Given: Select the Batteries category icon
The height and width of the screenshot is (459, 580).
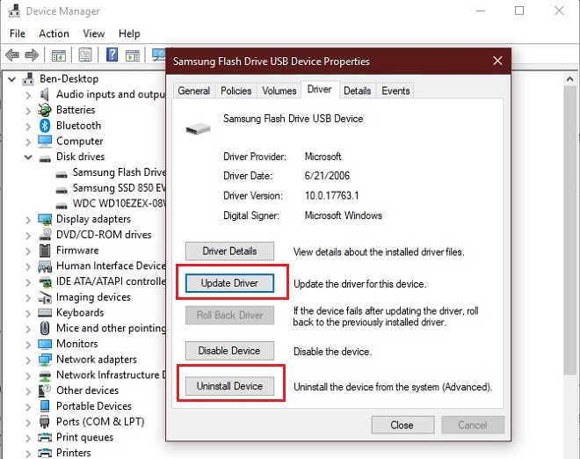Looking at the screenshot, I should click(45, 110).
